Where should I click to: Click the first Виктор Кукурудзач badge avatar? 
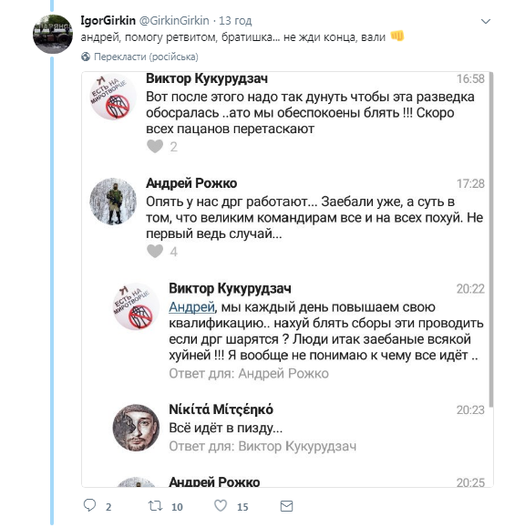113,97
